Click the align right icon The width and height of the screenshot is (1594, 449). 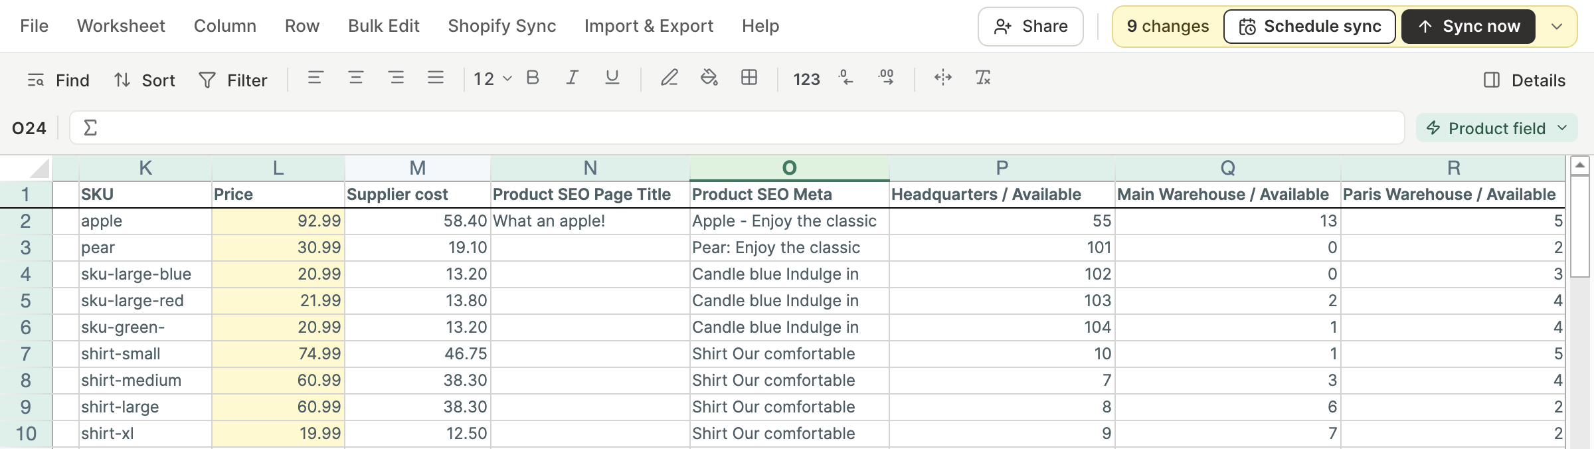pos(397,78)
